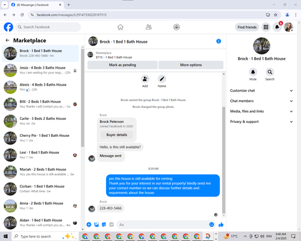Image resolution: width=301 pixels, height=241 pixels.
Task: Open Aidan - 1 Bed 1 Bath House chat
Action: click(x=40, y=223)
